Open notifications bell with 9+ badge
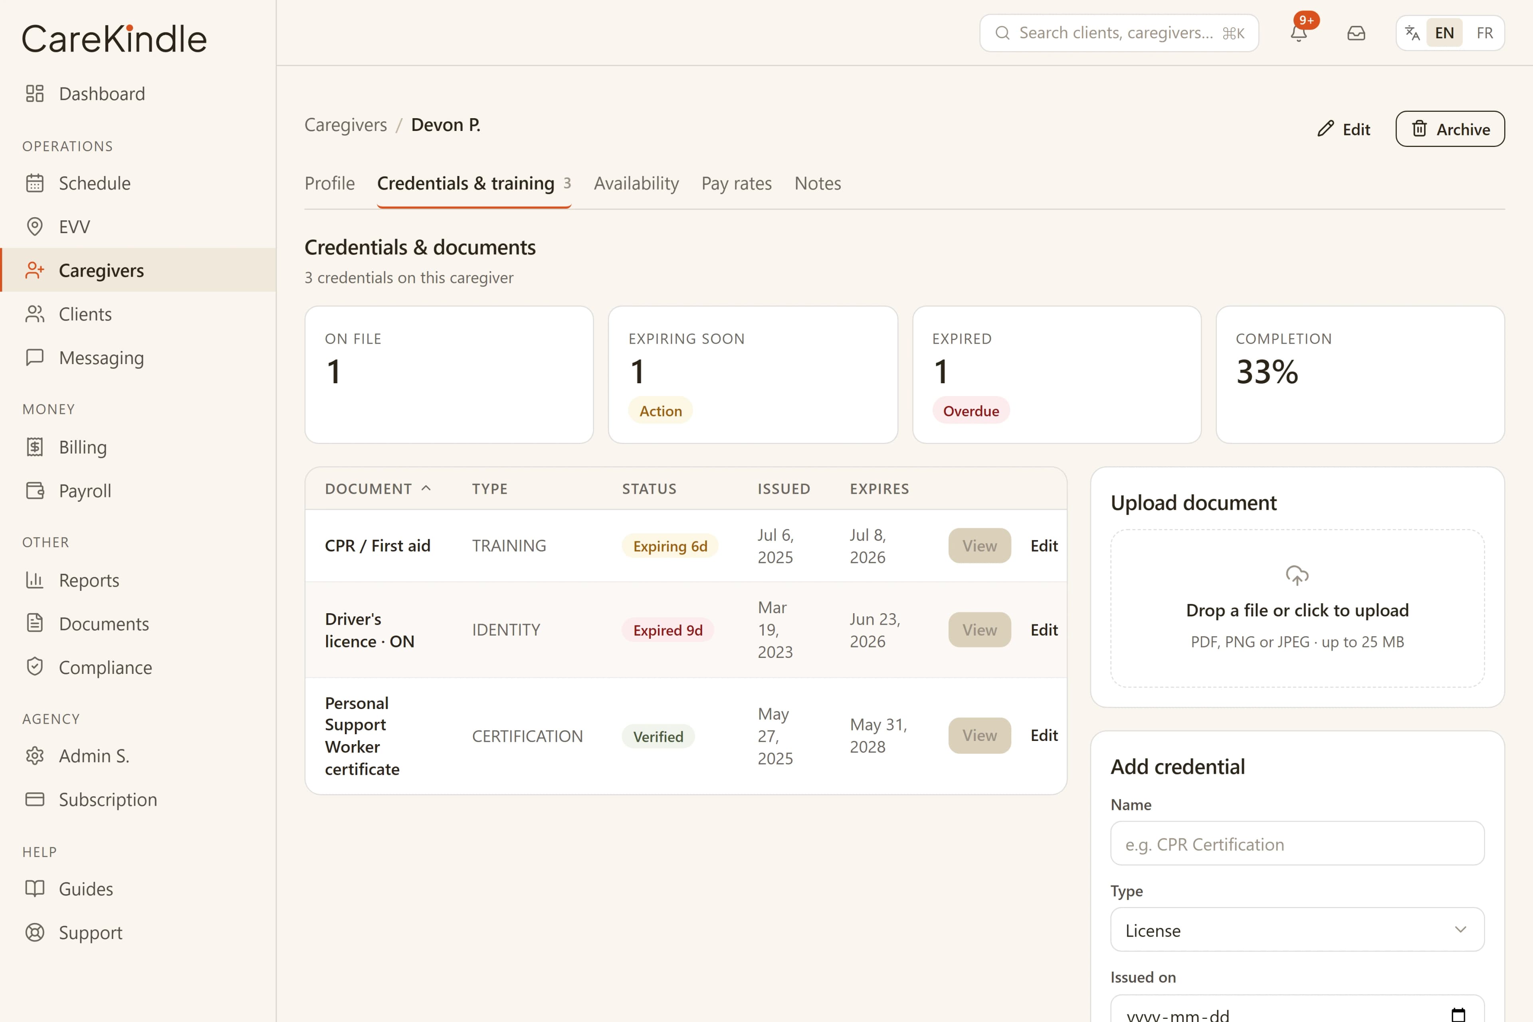 pyautogui.click(x=1299, y=33)
